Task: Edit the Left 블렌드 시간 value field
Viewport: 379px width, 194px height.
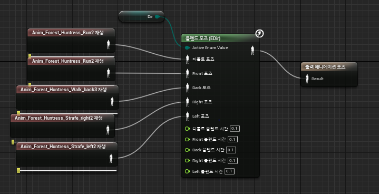Action: coord(229,171)
